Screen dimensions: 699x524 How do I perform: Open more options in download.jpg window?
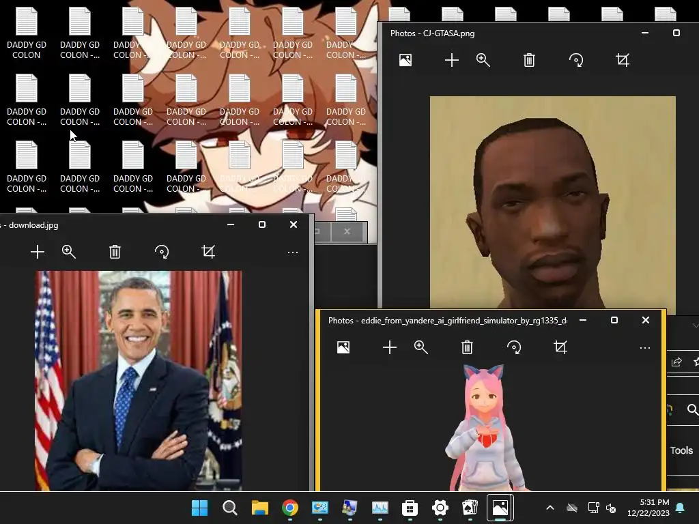point(293,252)
